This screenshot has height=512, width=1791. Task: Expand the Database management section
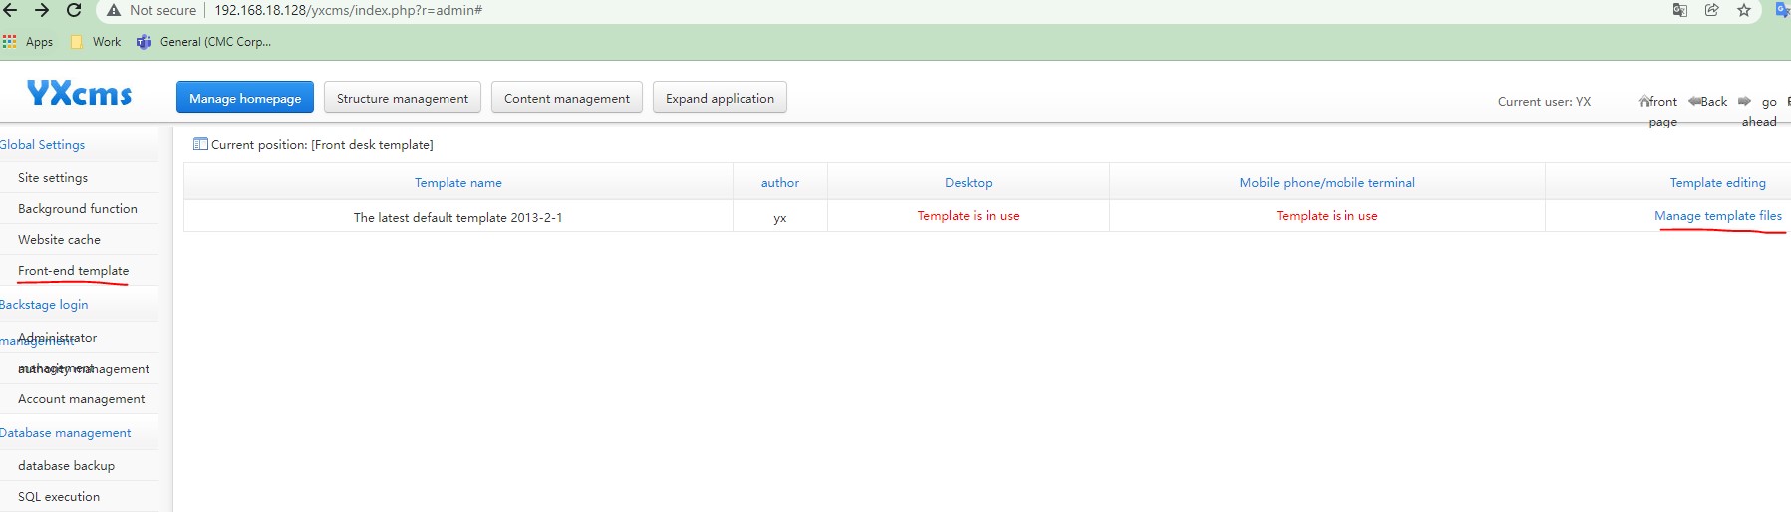(x=65, y=432)
